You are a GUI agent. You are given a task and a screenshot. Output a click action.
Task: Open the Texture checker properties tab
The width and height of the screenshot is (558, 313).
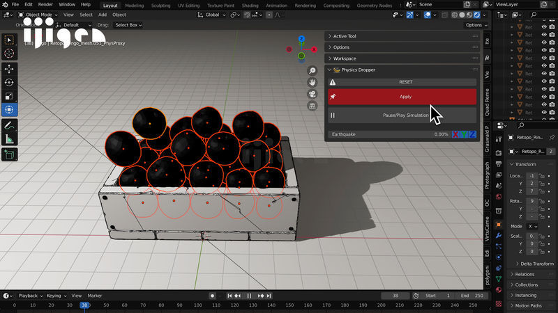[x=499, y=304]
